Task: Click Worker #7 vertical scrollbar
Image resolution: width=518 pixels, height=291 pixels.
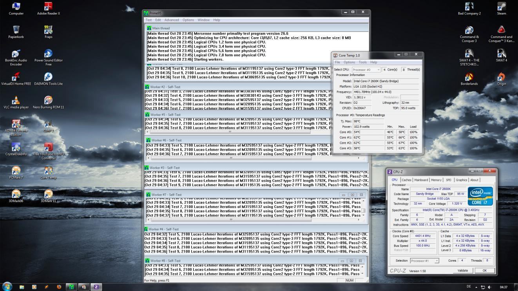Action: click(x=363, y=208)
